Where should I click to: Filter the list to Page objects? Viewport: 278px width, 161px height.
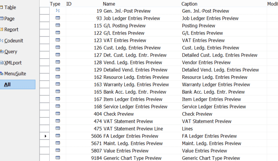tap(10, 19)
